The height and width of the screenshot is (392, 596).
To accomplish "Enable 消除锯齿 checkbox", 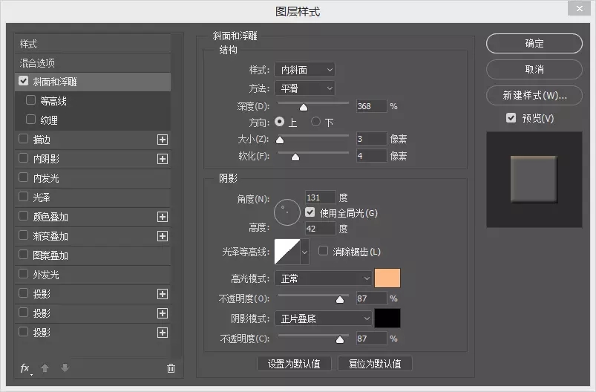I will point(323,250).
